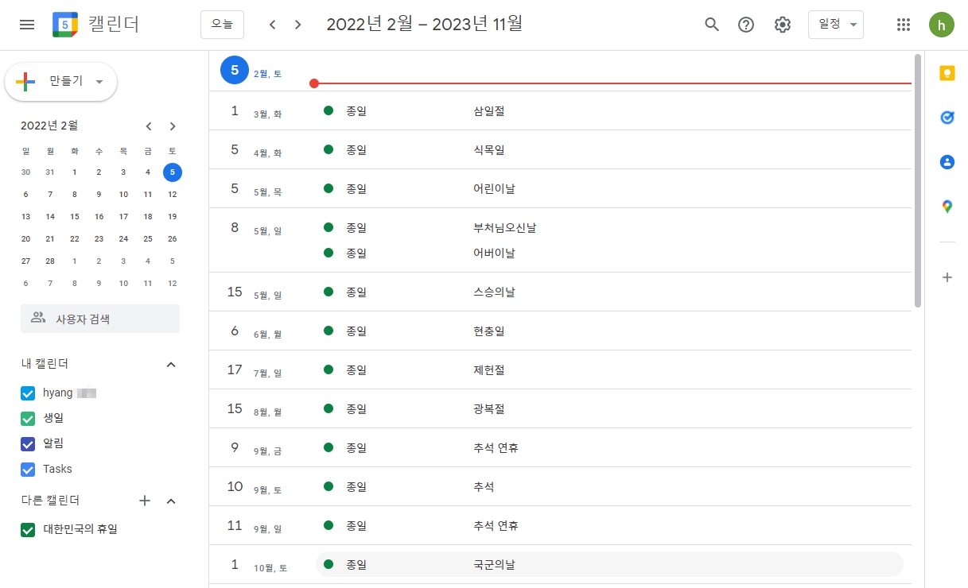Open the 추석 event details
This screenshot has height=588, width=968.
[484, 486]
